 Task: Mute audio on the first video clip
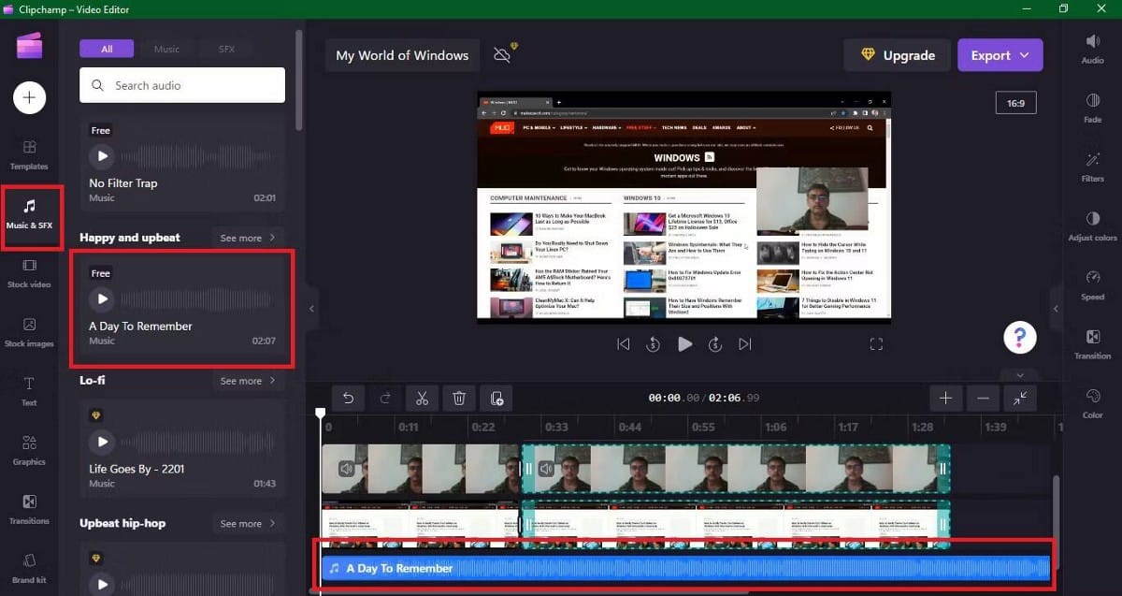click(344, 468)
